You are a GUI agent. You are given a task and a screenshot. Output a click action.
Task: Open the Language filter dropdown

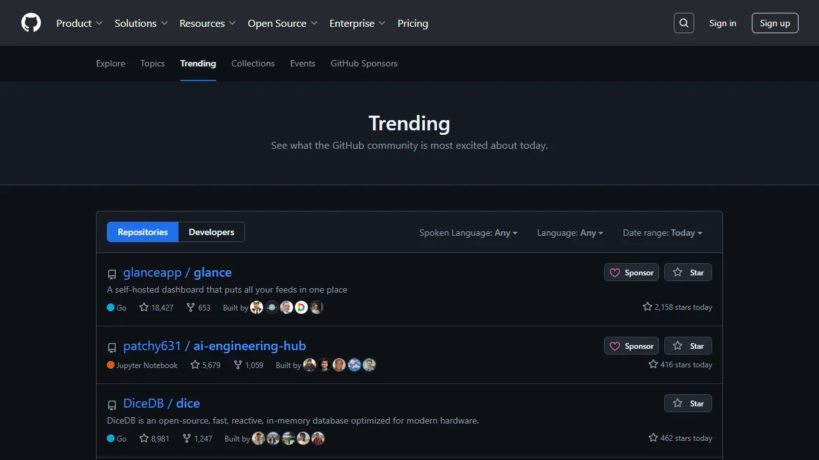[x=570, y=233]
